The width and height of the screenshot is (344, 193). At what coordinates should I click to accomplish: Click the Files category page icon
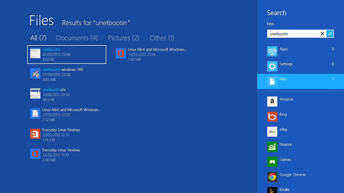272,81
